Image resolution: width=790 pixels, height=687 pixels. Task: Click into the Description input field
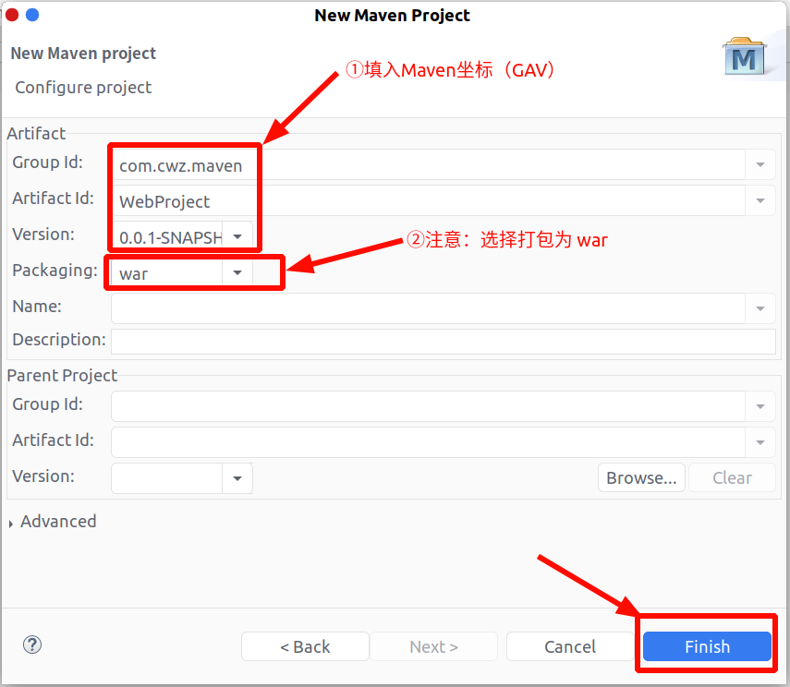444,342
